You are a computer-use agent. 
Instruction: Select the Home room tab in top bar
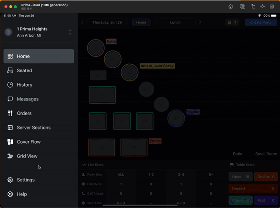coord(141,22)
